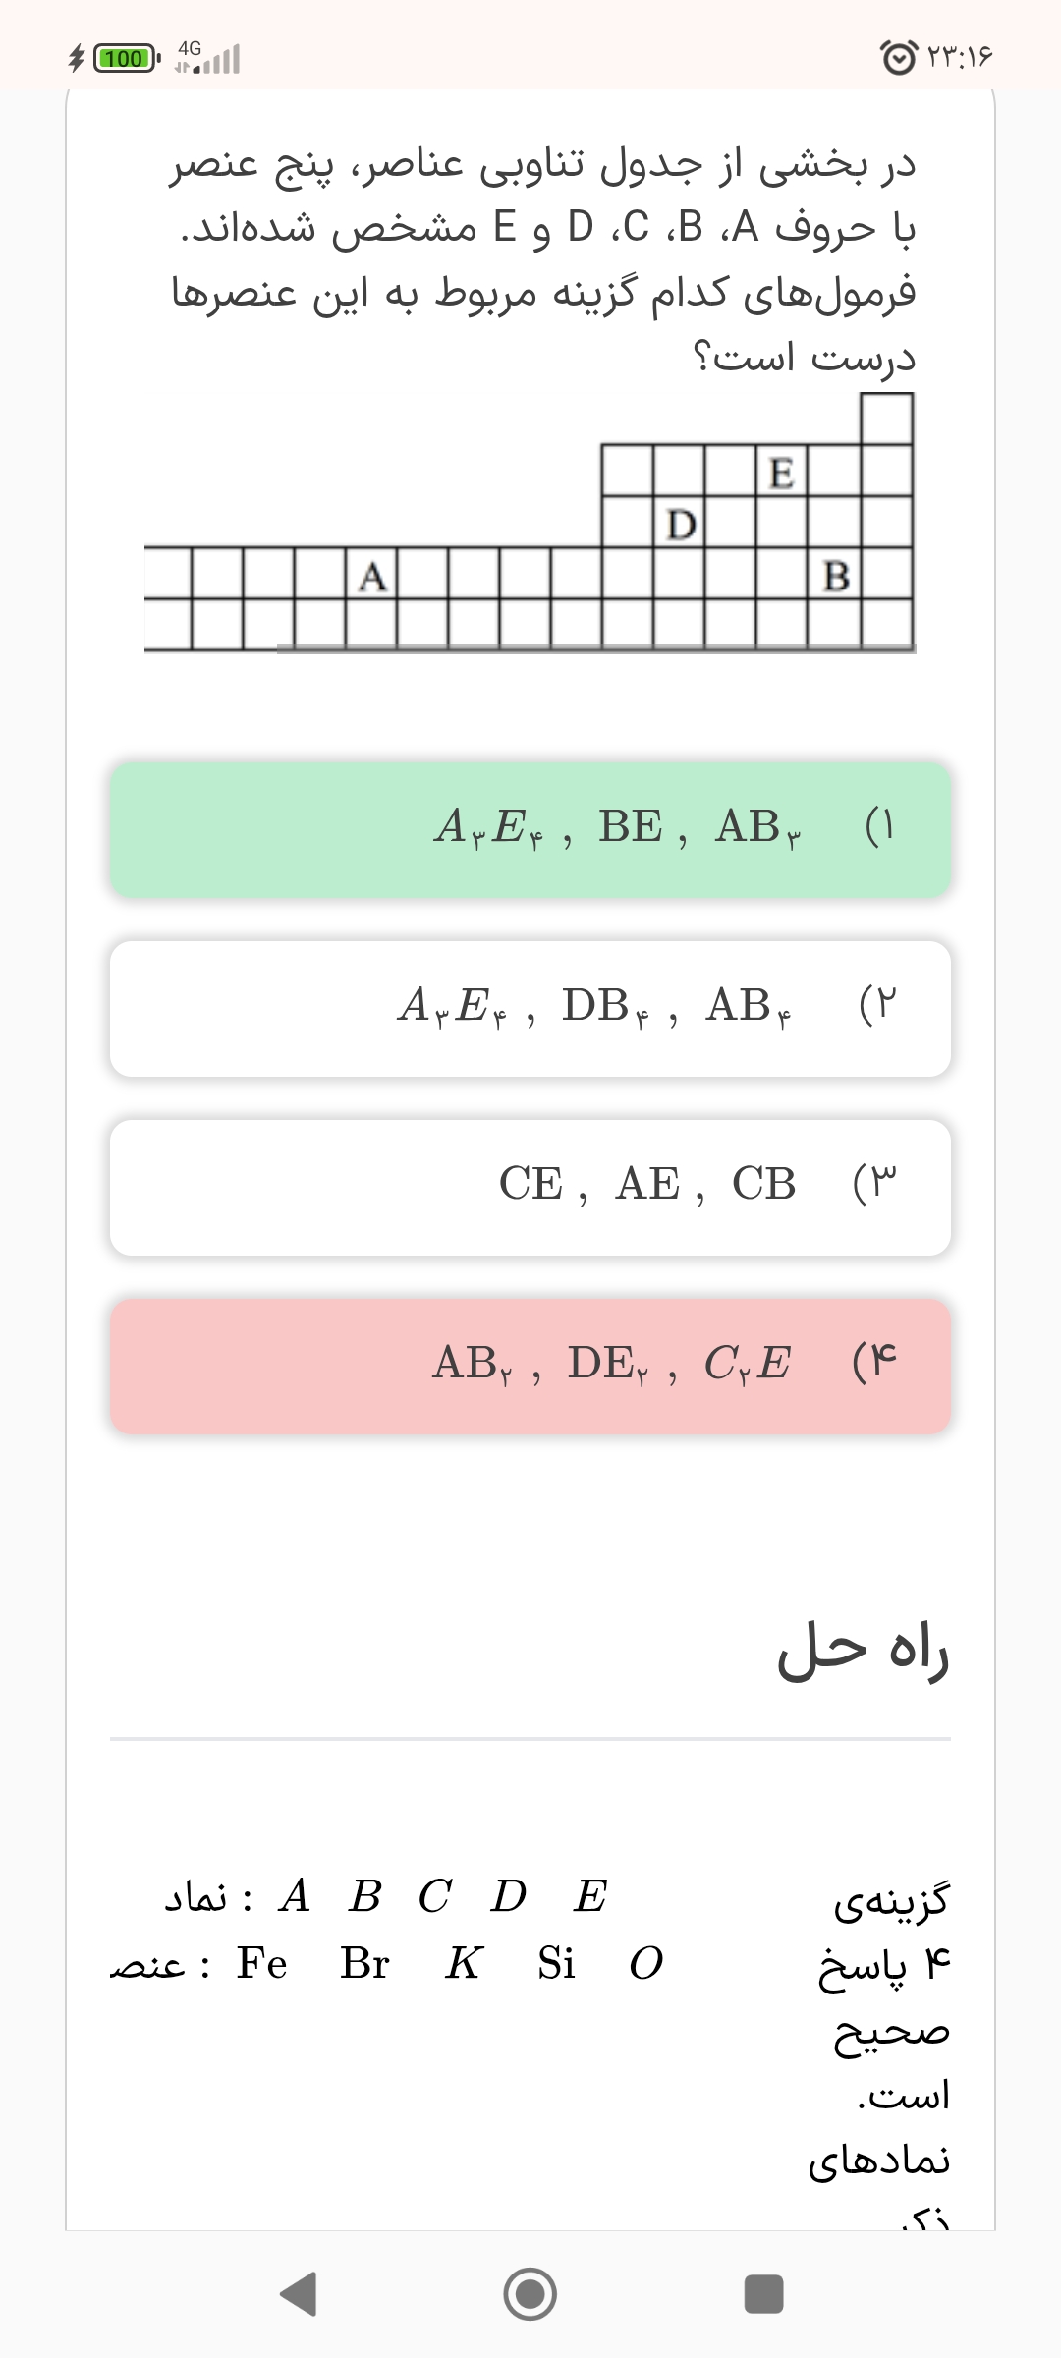
Task: Tap cell A in the periodic table
Action: [372, 575]
